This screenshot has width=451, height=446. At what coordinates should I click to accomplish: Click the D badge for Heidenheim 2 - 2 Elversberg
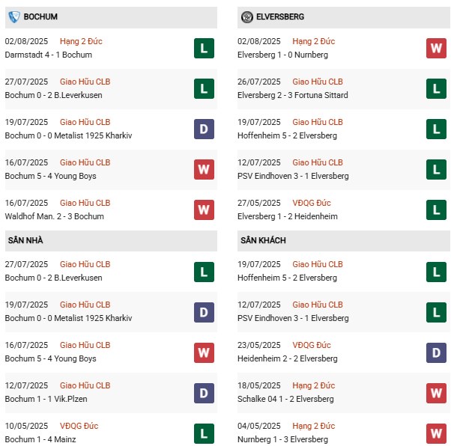click(436, 352)
